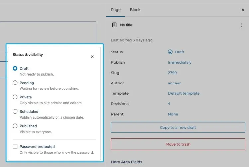249x167 pixels.
Task: Close the Status & visibility popover
Action: 92,57
